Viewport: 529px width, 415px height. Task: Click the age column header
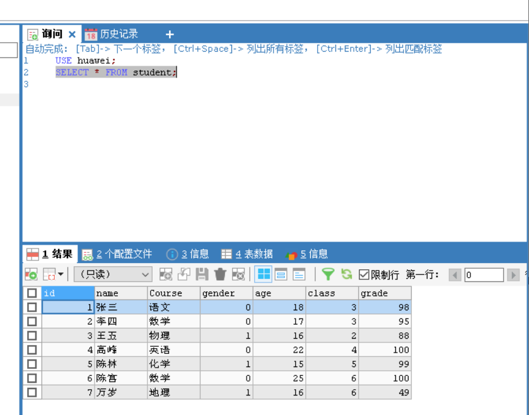[279, 293]
